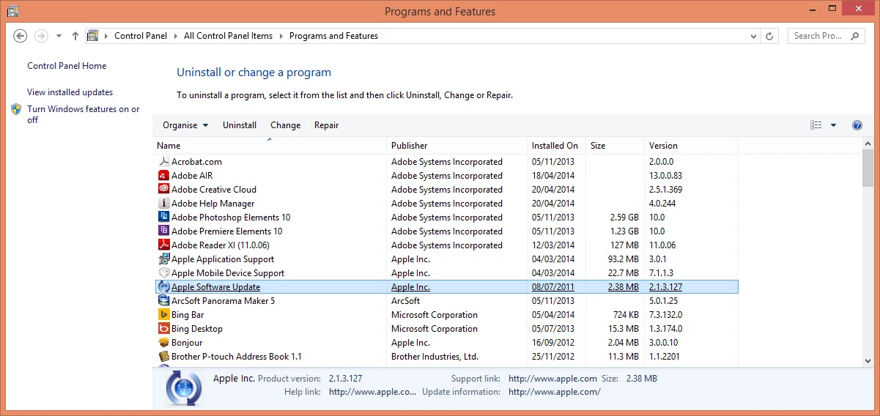Click the Change toolbar button
The width and height of the screenshot is (880, 416).
tap(285, 125)
